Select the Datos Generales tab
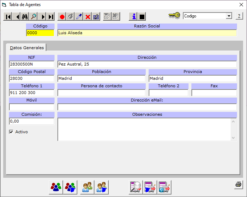The width and height of the screenshot is (247, 197). point(27,47)
